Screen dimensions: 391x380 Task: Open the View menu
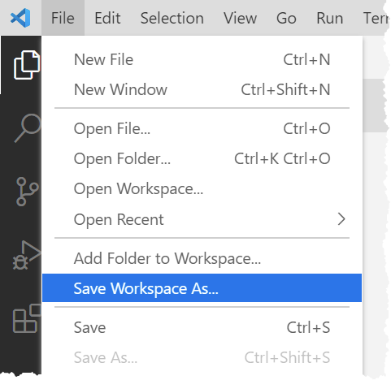pos(240,18)
